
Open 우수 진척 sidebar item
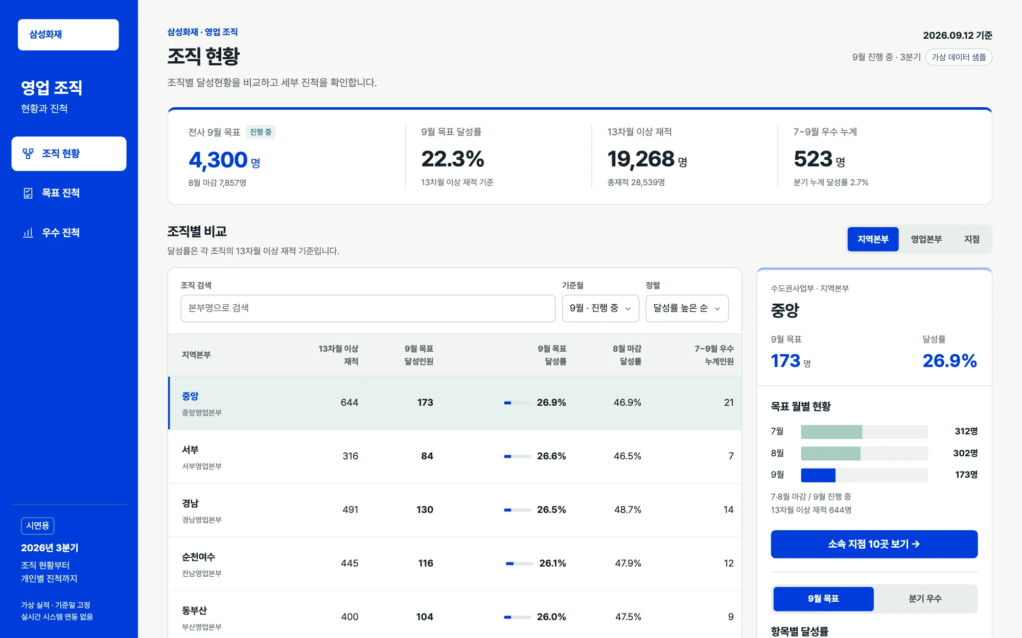tap(69, 233)
